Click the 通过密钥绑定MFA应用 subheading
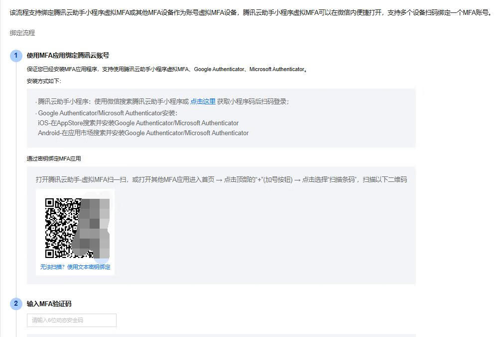 coord(54,159)
